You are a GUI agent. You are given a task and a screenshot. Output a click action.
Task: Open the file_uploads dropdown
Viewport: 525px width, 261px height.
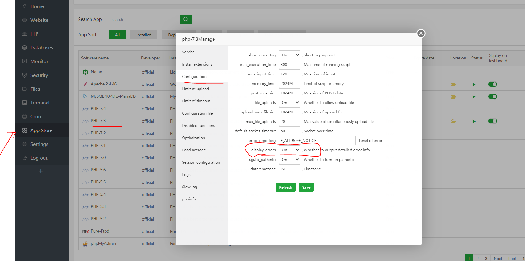(x=289, y=103)
